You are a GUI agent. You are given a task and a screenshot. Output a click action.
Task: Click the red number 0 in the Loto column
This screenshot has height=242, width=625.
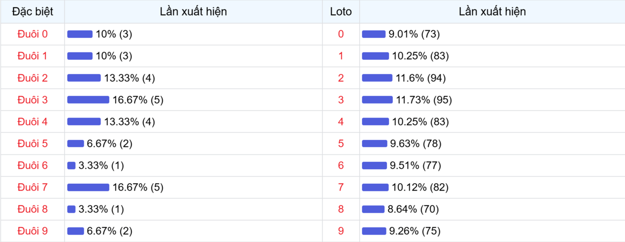click(341, 34)
